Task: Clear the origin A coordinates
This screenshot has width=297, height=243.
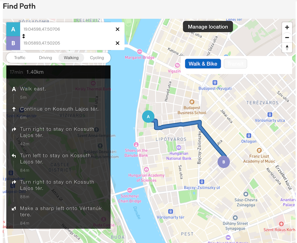Action: 118,29
